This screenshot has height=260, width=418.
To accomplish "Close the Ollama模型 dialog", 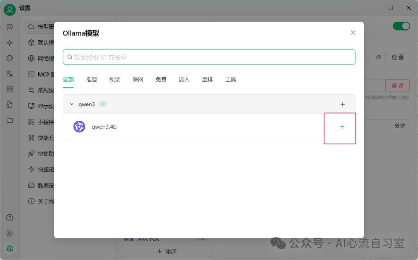I will (353, 32).
